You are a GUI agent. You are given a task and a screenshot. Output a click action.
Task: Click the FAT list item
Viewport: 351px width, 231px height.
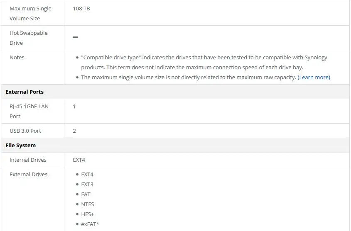point(86,194)
